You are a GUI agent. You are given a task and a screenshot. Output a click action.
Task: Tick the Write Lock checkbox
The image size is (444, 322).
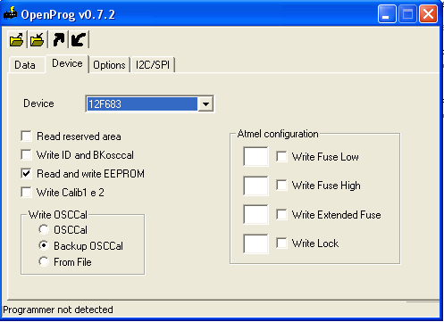point(281,244)
